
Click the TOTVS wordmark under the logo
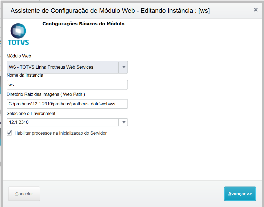tap(18, 42)
